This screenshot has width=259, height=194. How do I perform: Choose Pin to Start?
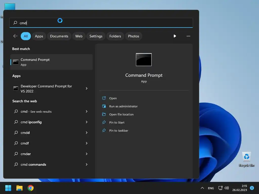pyautogui.click(x=117, y=123)
